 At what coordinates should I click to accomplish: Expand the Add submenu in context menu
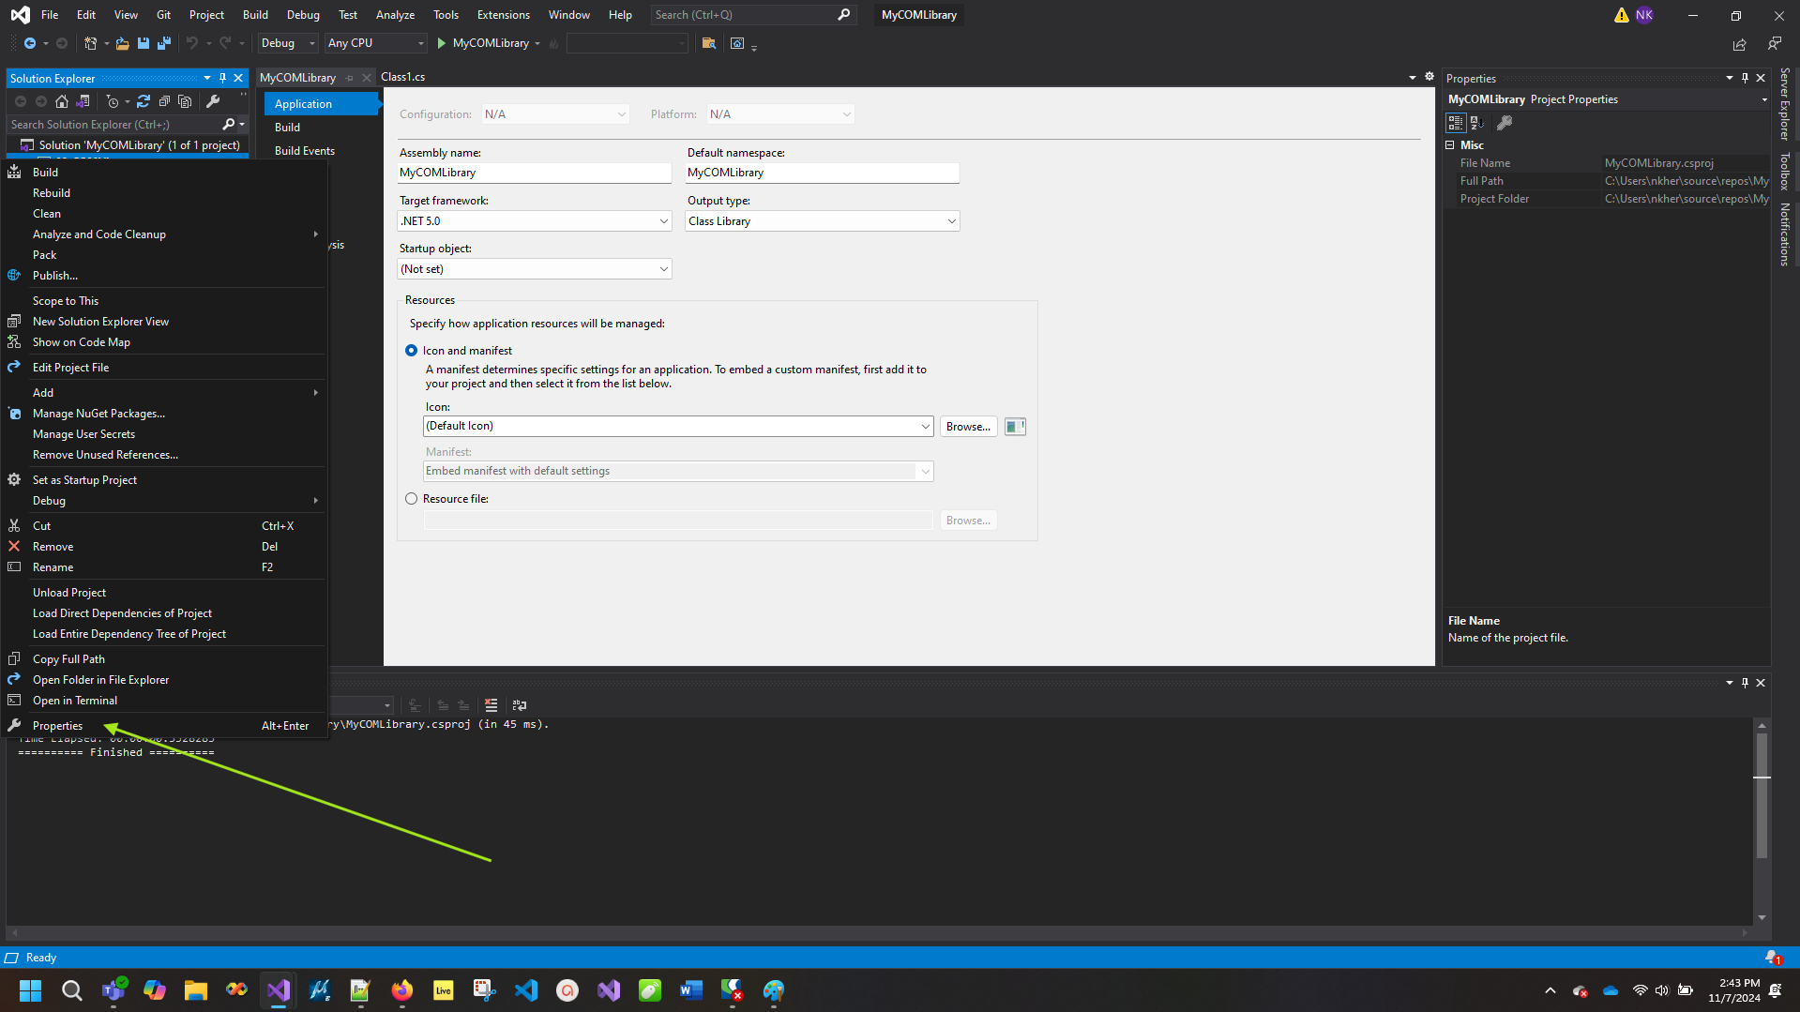pos(164,393)
